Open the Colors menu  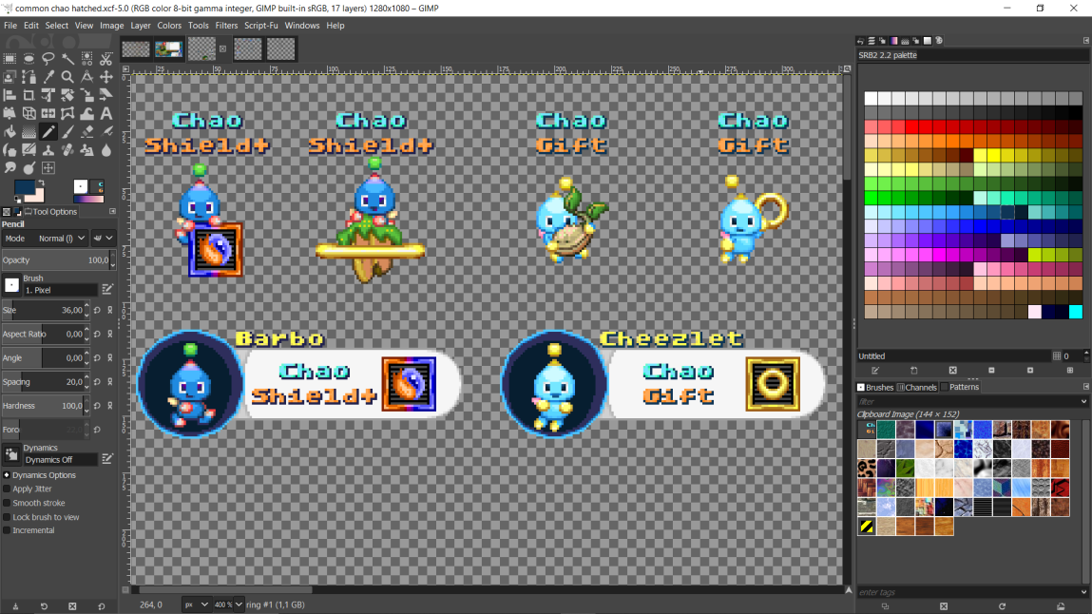(x=169, y=25)
